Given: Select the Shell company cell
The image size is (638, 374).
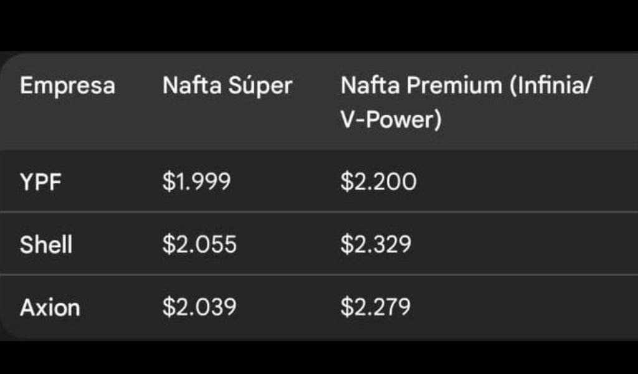Looking at the screenshot, I should pos(46,244).
